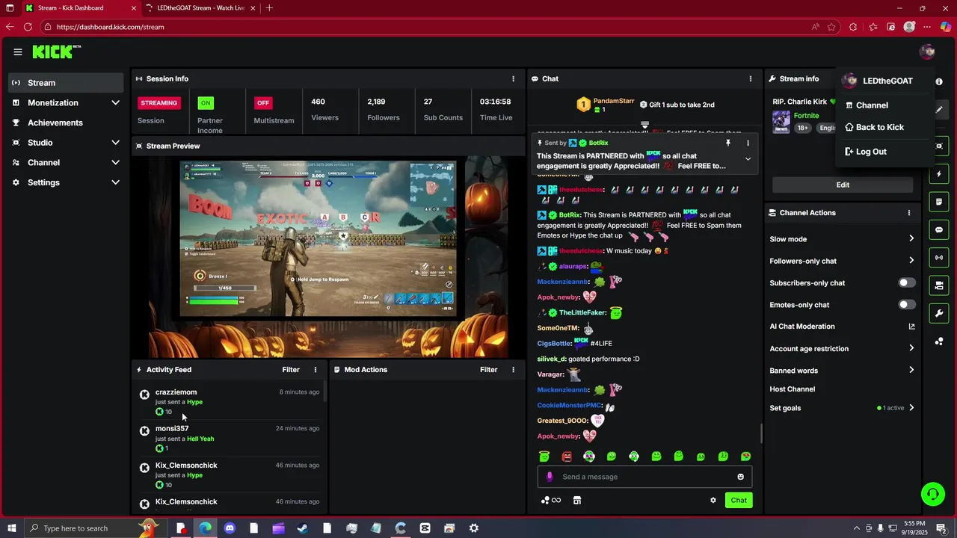Unpin the pinned BotRix message
The image size is (957, 538).
(x=727, y=143)
